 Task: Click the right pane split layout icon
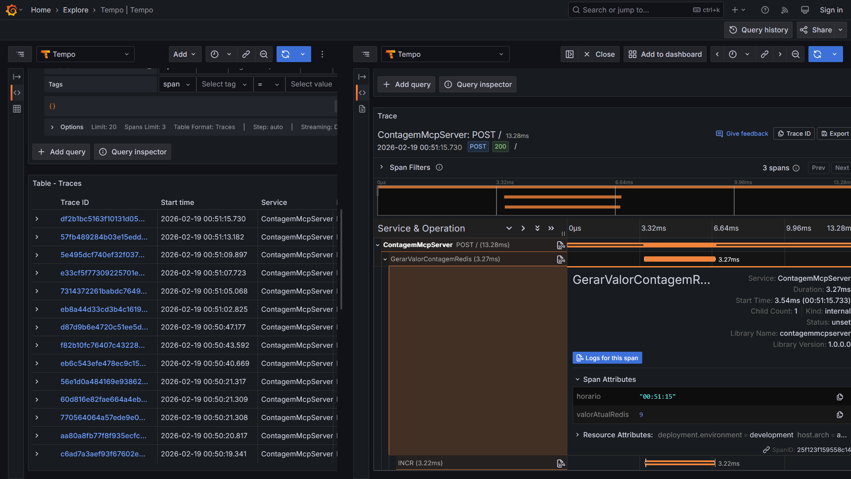570,54
